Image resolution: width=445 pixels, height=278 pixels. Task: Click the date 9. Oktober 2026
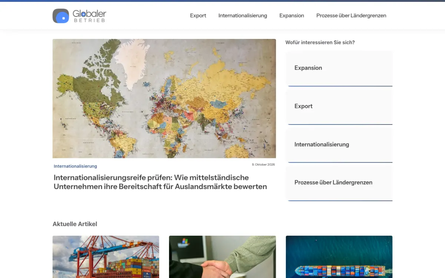pyautogui.click(x=263, y=164)
